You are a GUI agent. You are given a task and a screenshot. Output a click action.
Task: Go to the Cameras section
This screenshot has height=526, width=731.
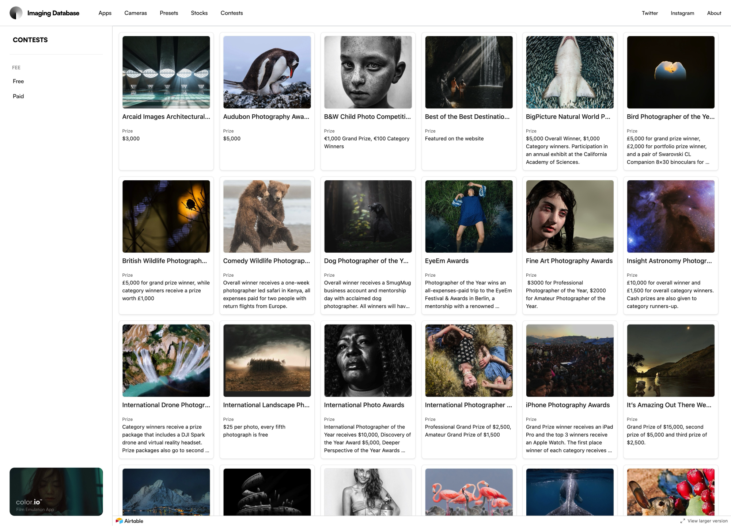[x=136, y=13]
